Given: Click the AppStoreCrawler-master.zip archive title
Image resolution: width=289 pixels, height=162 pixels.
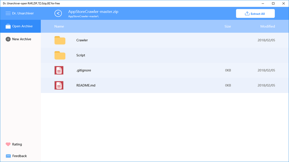Looking at the screenshot, I should click(x=93, y=12).
